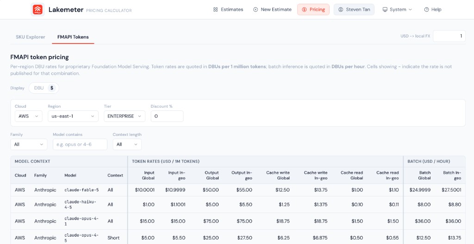Click the $24.9999 batch global value
The width and height of the screenshot is (474, 244).
click(420, 190)
